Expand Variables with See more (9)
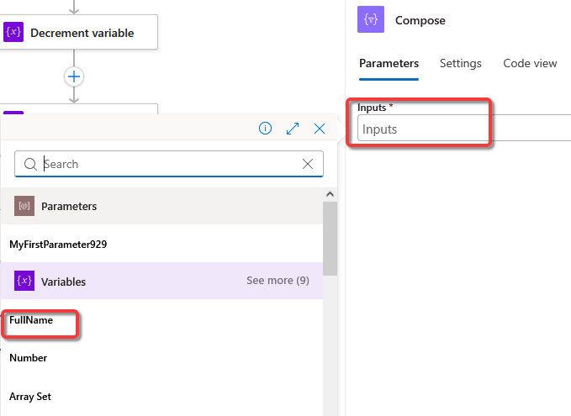This screenshot has width=571, height=416. pyautogui.click(x=278, y=280)
